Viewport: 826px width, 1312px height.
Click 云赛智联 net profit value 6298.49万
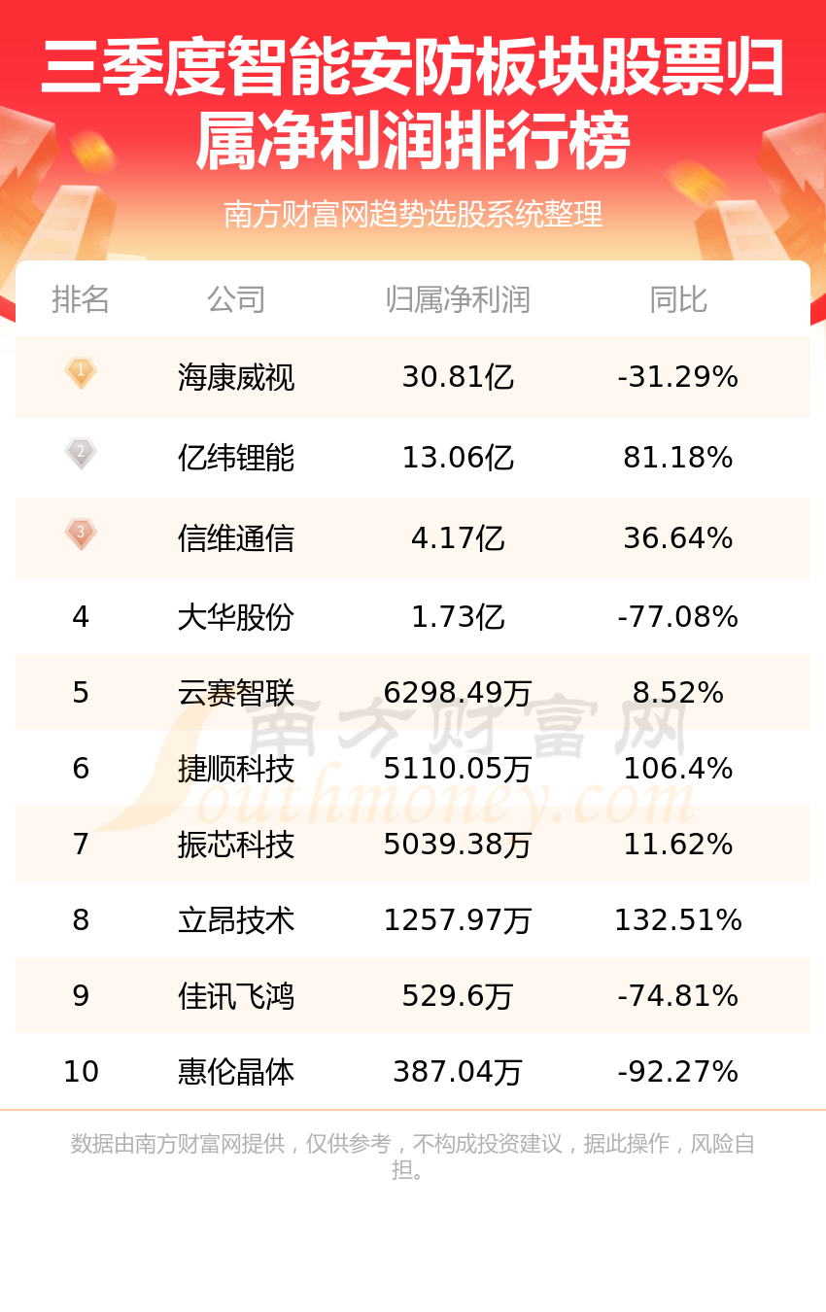[458, 693]
